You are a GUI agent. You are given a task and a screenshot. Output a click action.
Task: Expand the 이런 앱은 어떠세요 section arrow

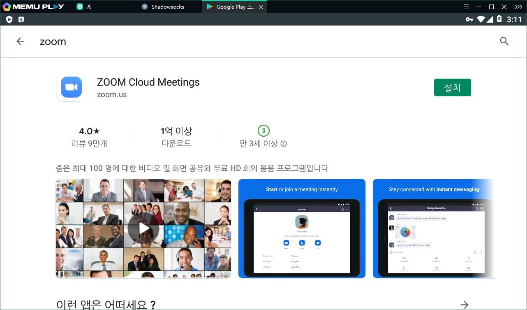[x=465, y=305]
